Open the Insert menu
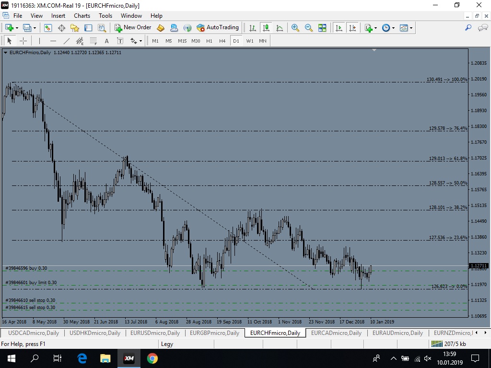This screenshot has height=368, width=491. pos(58,16)
